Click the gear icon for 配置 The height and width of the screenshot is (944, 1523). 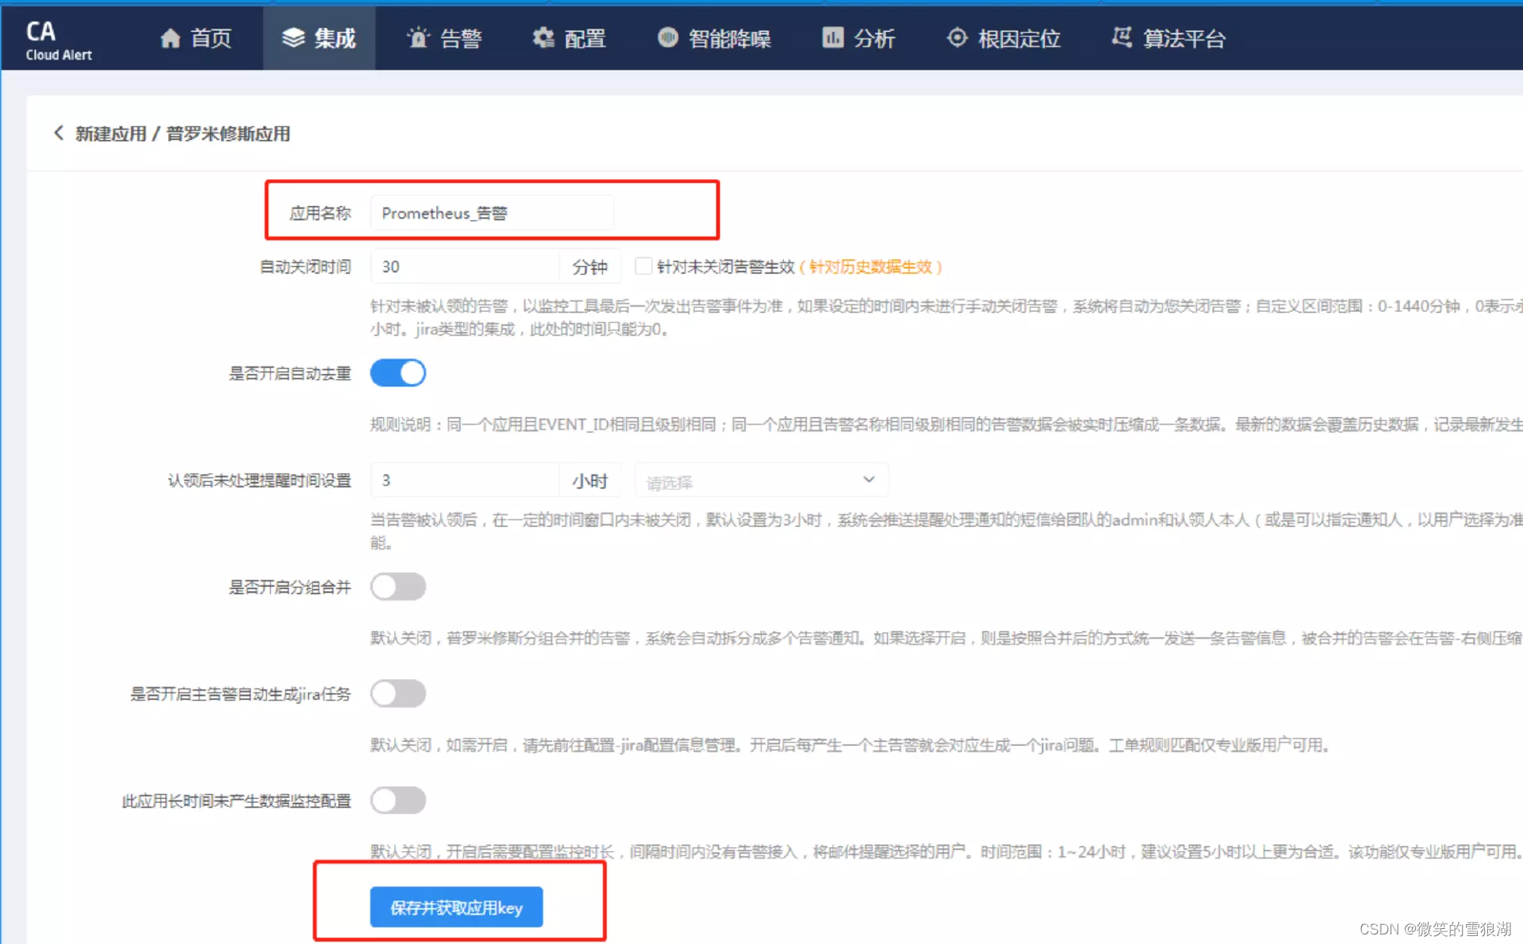pyautogui.click(x=543, y=38)
